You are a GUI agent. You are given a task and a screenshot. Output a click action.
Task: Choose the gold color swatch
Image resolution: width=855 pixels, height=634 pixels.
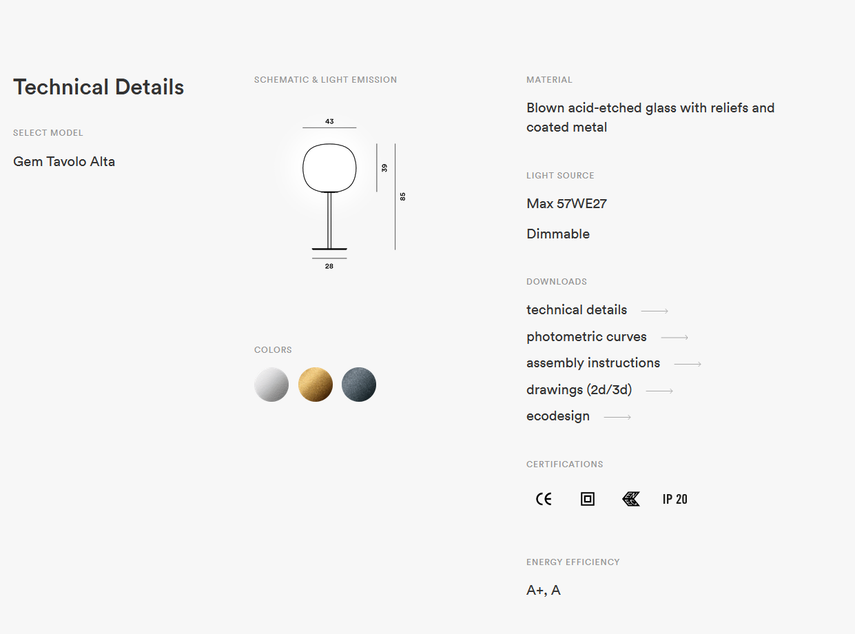click(316, 385)
